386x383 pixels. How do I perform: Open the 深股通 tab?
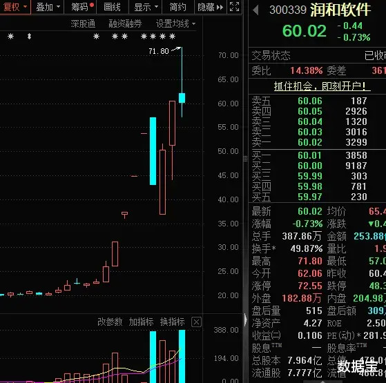(x=83, y=23)
